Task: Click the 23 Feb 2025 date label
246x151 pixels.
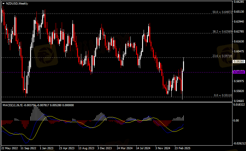Action: [182, 148]
